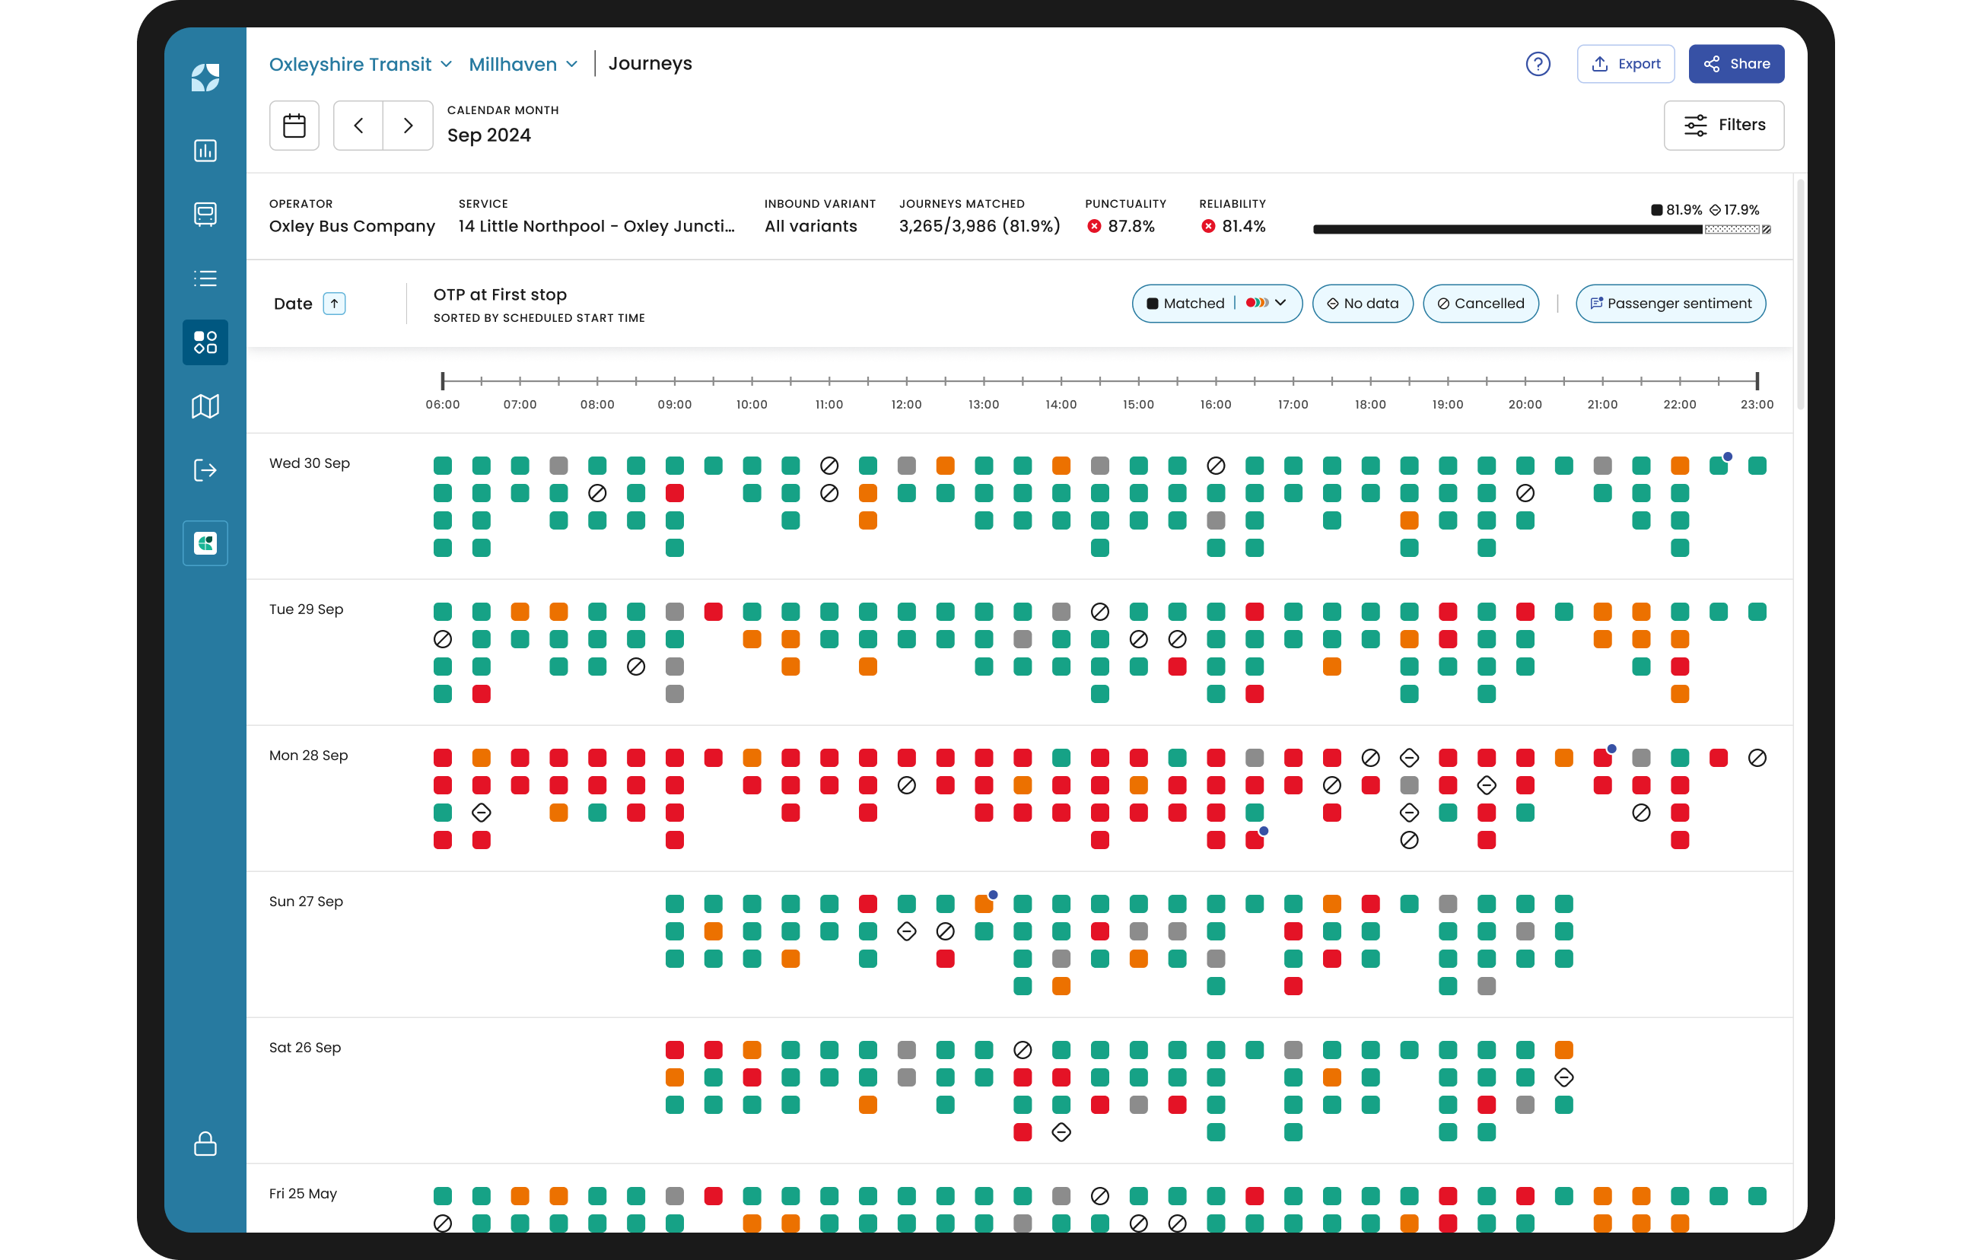Toggle the Cancelled filter chip
The height and width of the screenshot is (1260, 1972).
1480,303
